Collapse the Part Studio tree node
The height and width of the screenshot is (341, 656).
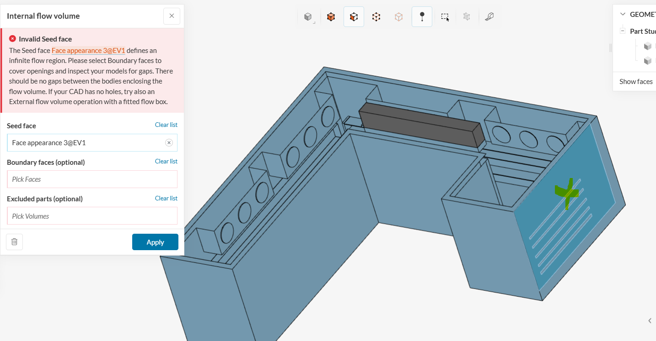tap(623, 31)
